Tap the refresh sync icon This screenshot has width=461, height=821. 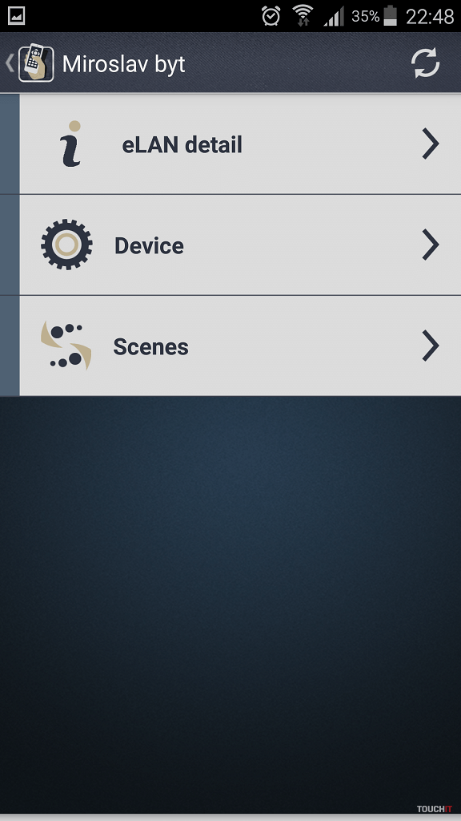pyautogui.click(x=426, y=63)
